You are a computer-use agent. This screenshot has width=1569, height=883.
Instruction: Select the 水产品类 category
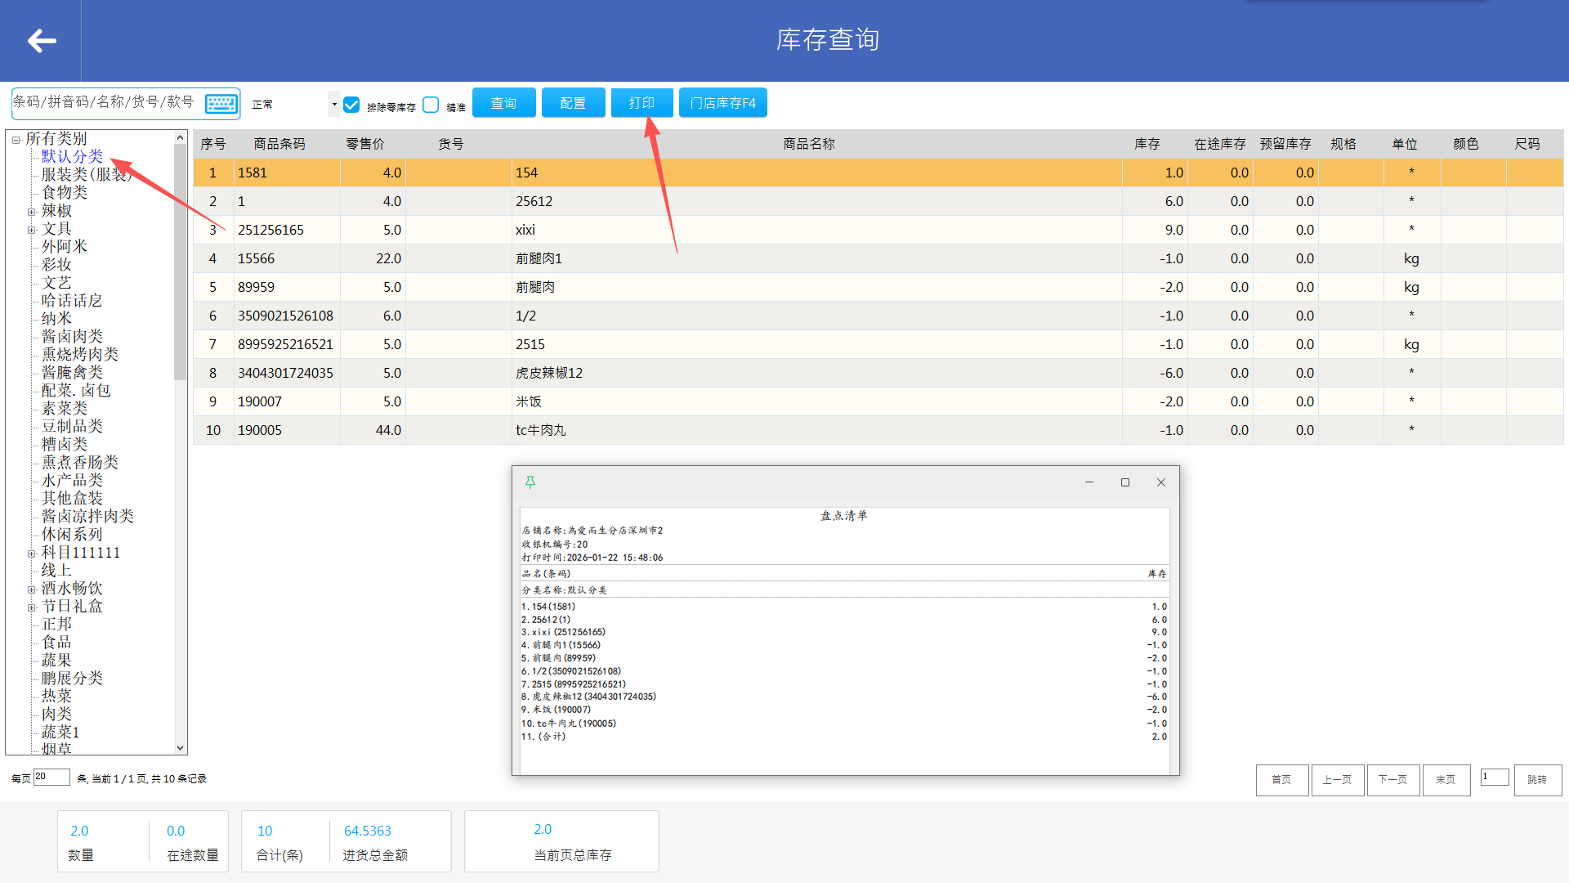pos(72,480)
